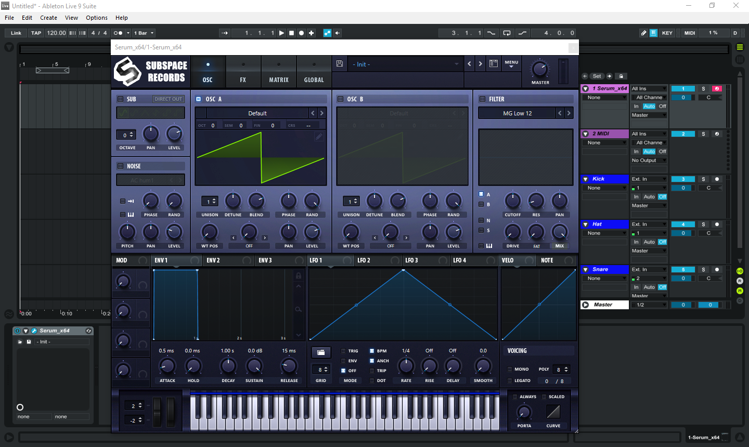Load the next preset with the right arrow
This screenshot has width=749, height=447.
[480, 63]
